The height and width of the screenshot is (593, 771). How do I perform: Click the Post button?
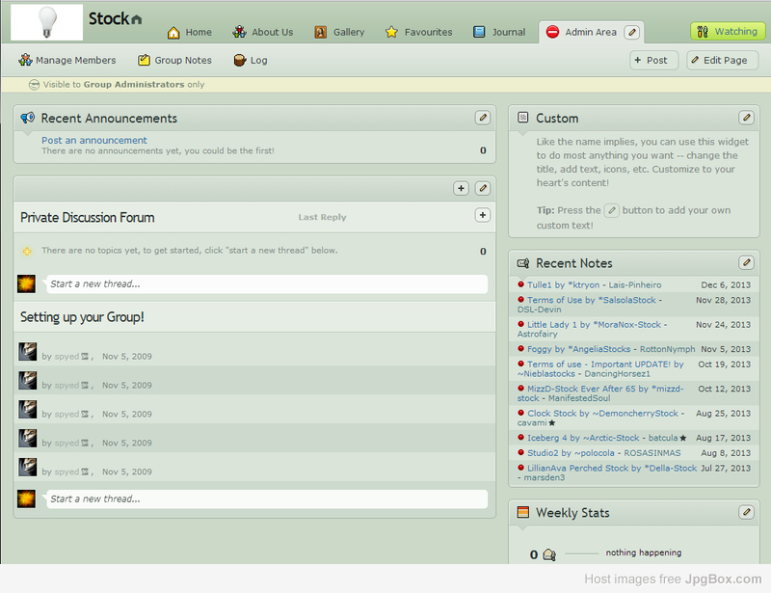point(649,60)
